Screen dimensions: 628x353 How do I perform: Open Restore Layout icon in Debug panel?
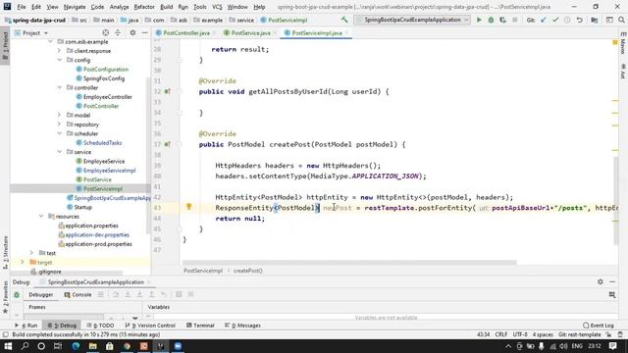click(x=612, y=294)
